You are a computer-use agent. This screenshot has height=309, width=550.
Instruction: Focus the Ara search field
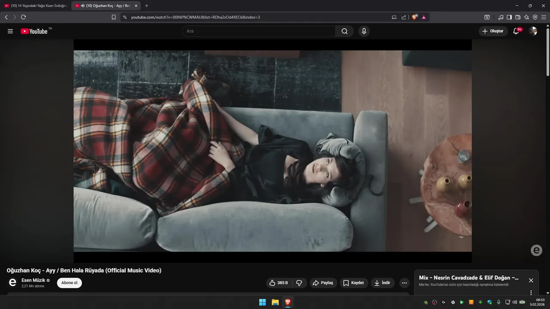point(259,31)
